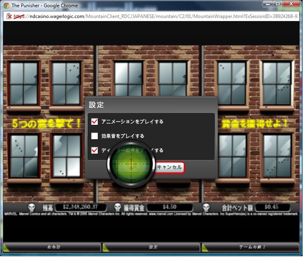
Task: Close the Punisher Chrome window
Action: 291,4
